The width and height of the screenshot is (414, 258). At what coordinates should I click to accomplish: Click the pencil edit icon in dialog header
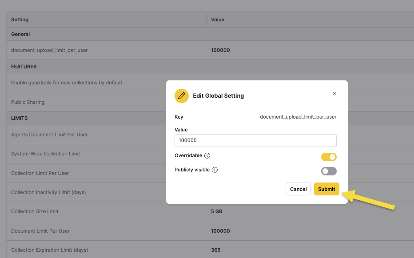[182, 95]
